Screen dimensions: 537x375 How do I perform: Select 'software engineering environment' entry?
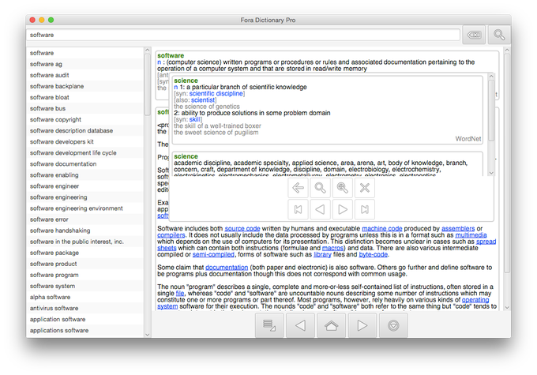pos(85,208)
